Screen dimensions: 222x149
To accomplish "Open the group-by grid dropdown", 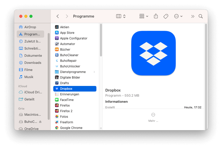I will point(144,16).
